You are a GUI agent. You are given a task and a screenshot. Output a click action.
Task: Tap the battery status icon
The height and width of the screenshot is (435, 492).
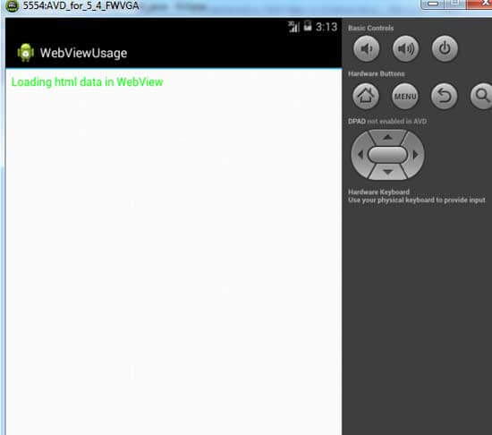(308, 26)
